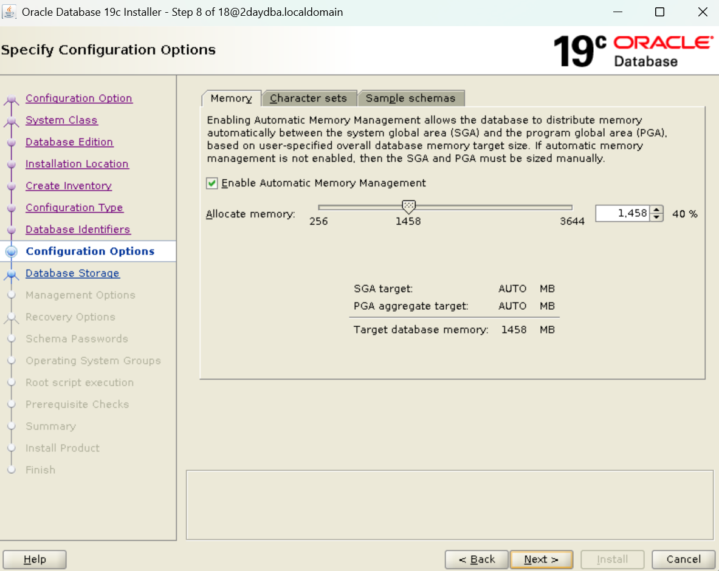Click the disabled Install button

pyautogui.click(x=612, y=559)
